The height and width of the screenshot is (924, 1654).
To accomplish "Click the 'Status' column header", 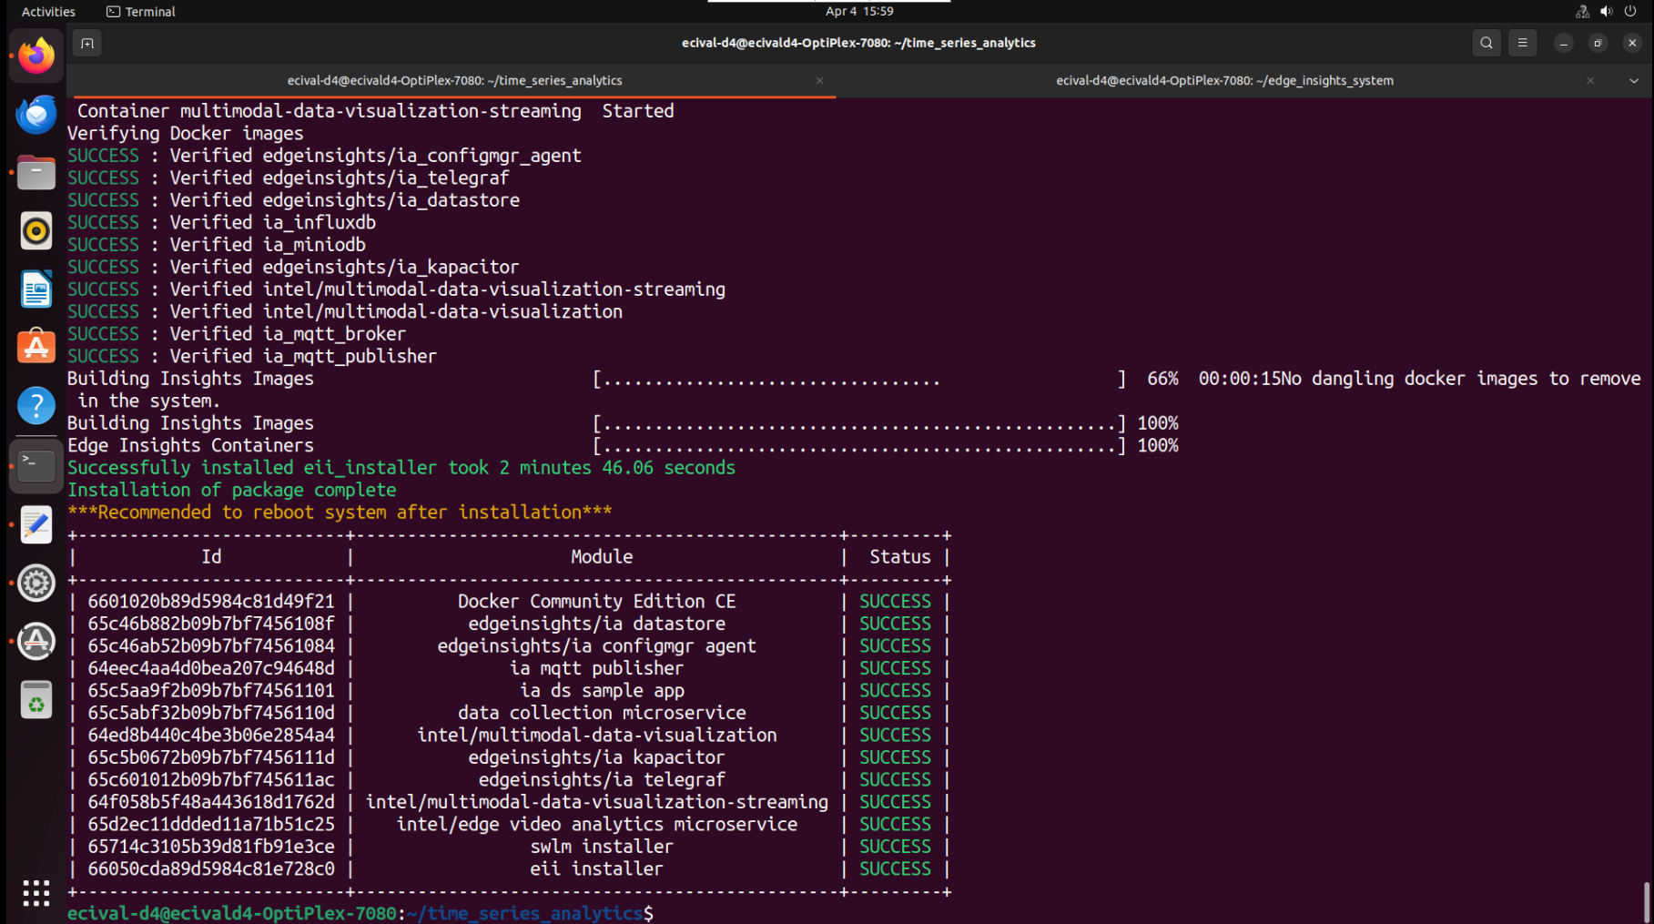I will (x=899, y=557).
